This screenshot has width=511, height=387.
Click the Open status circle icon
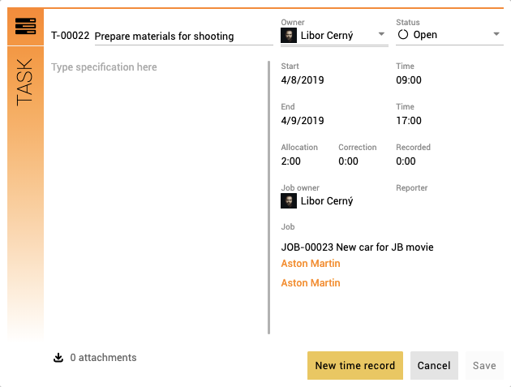pos(403,35)
